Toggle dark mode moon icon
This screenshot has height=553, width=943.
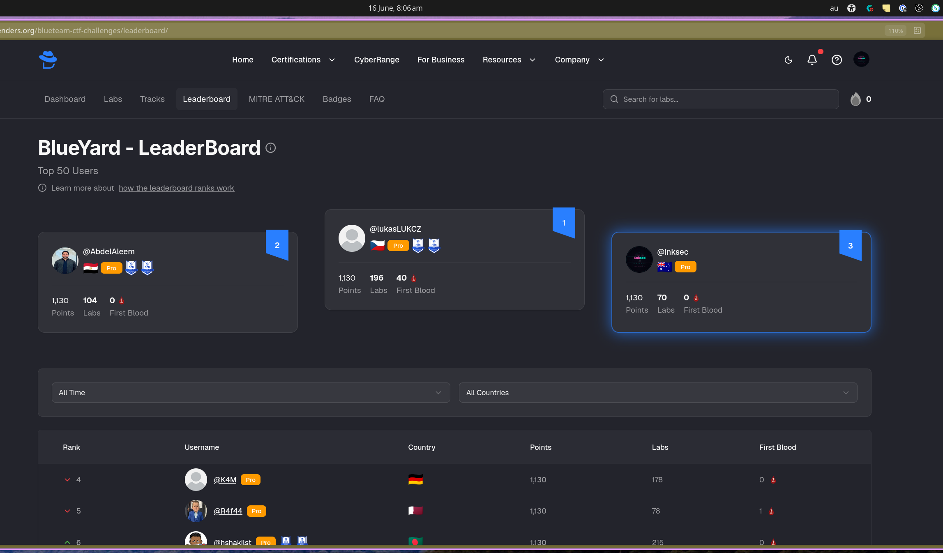(788, 60)
